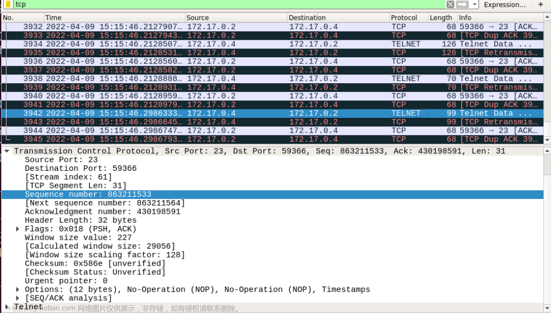Screen dimensions: 551x313
Task: Click packet details scrollbar up arrow
Action: pyautogui.click(x=547, y=151)
